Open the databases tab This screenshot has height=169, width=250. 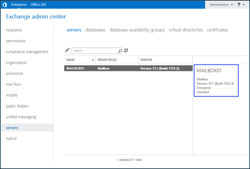pos(95,30)
